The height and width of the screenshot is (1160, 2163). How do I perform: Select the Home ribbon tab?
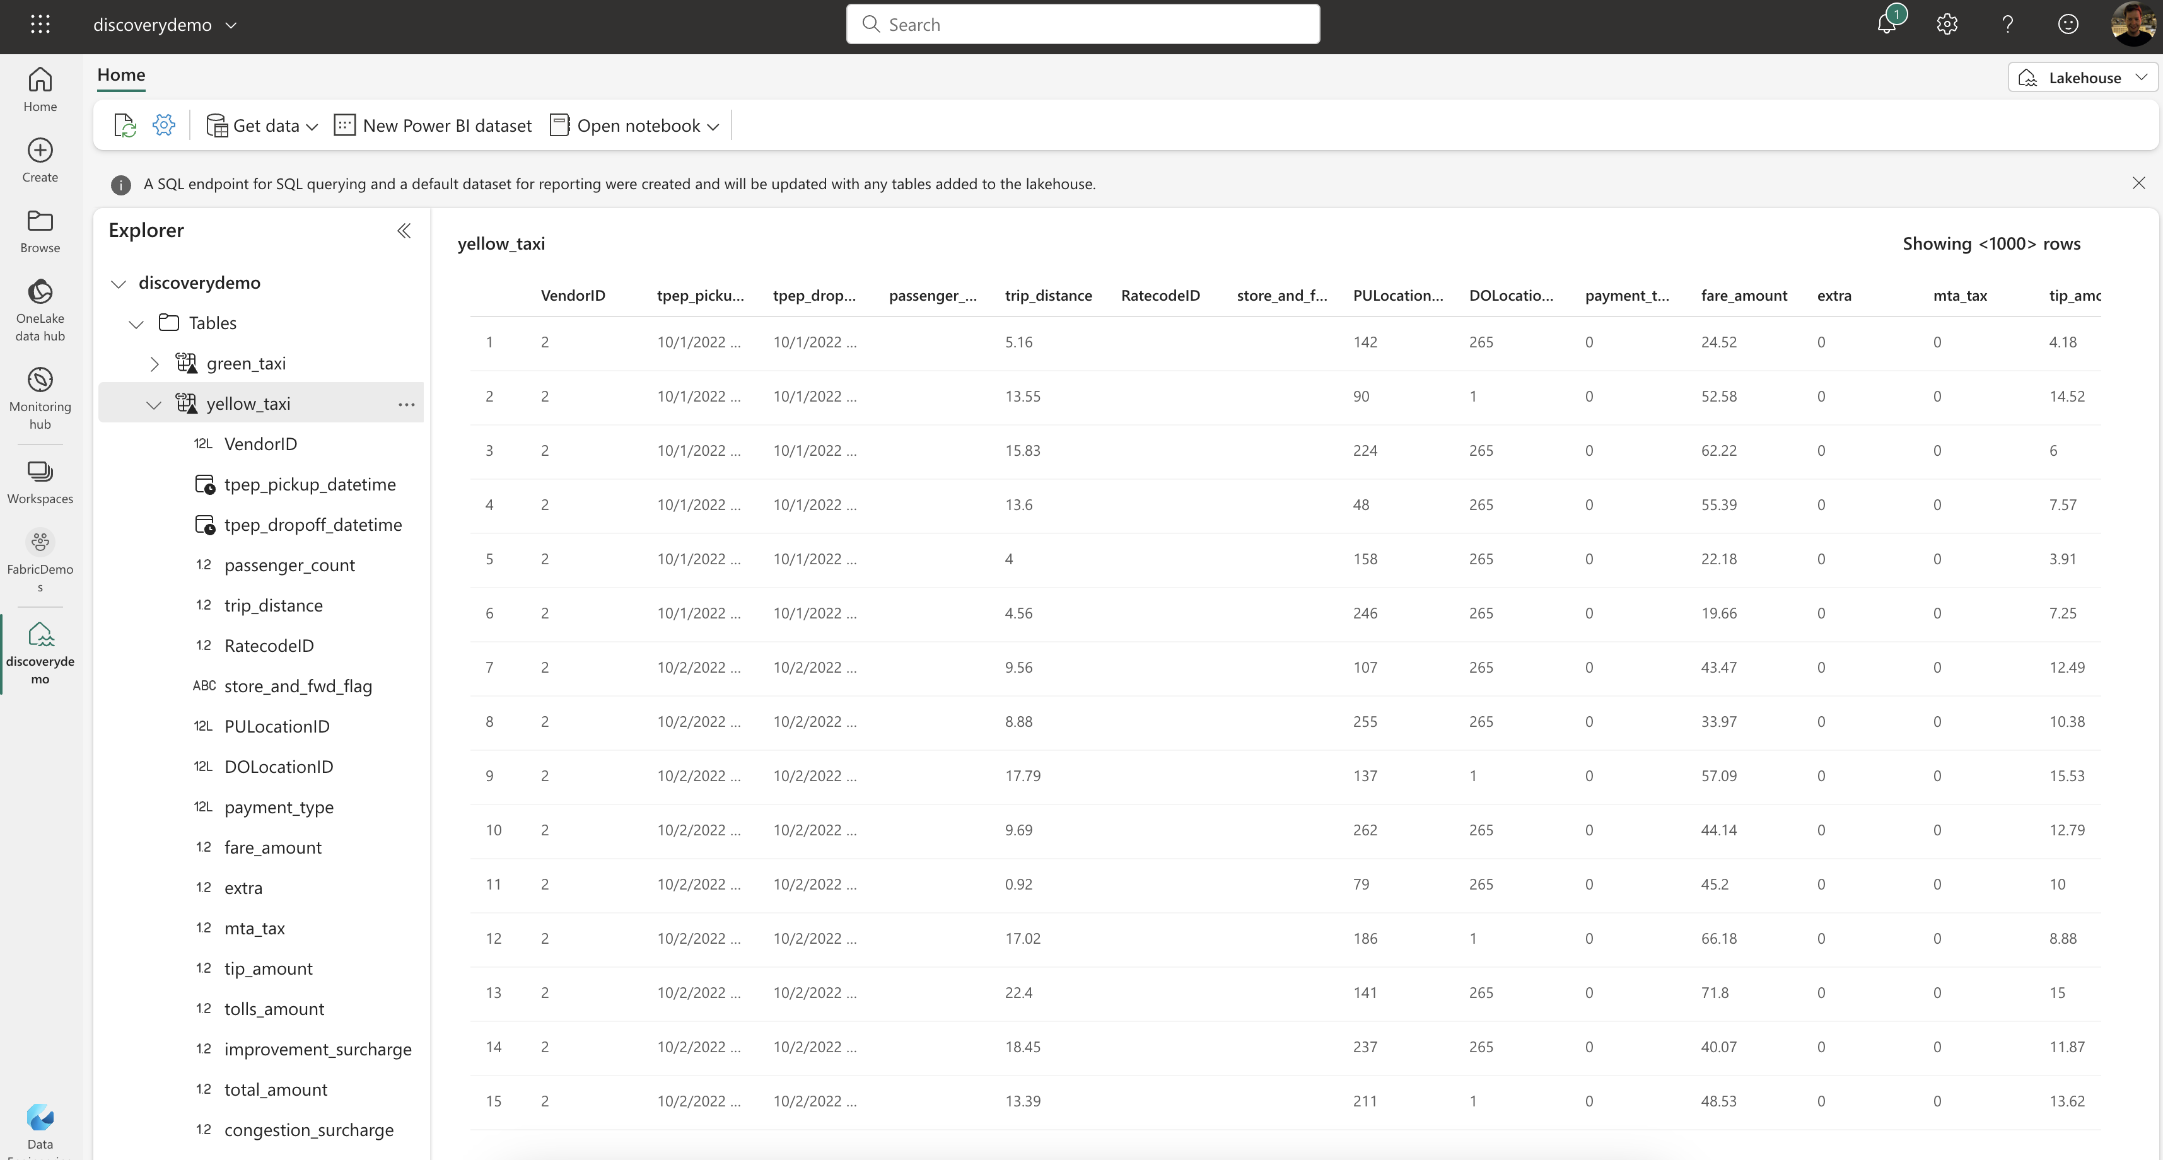121,74
